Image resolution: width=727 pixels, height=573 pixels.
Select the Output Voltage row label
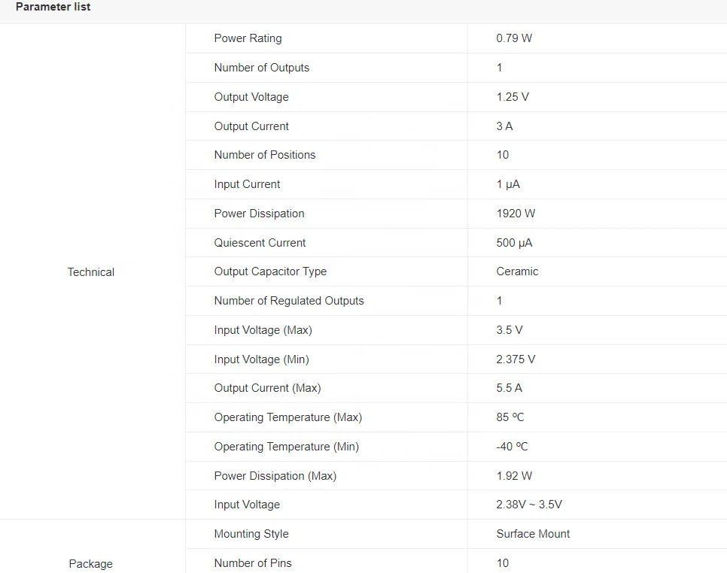pos(251,97)
